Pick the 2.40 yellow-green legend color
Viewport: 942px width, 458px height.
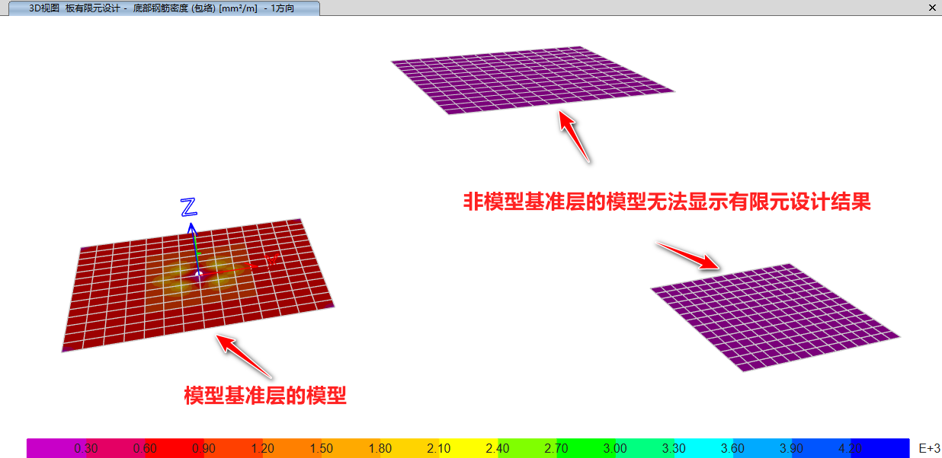point(497,448)
